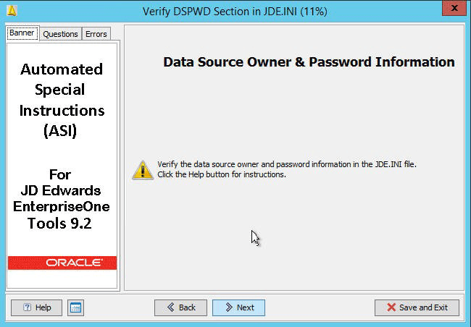
Task: Switch to the Banner tab
Action: click(22, 33)
